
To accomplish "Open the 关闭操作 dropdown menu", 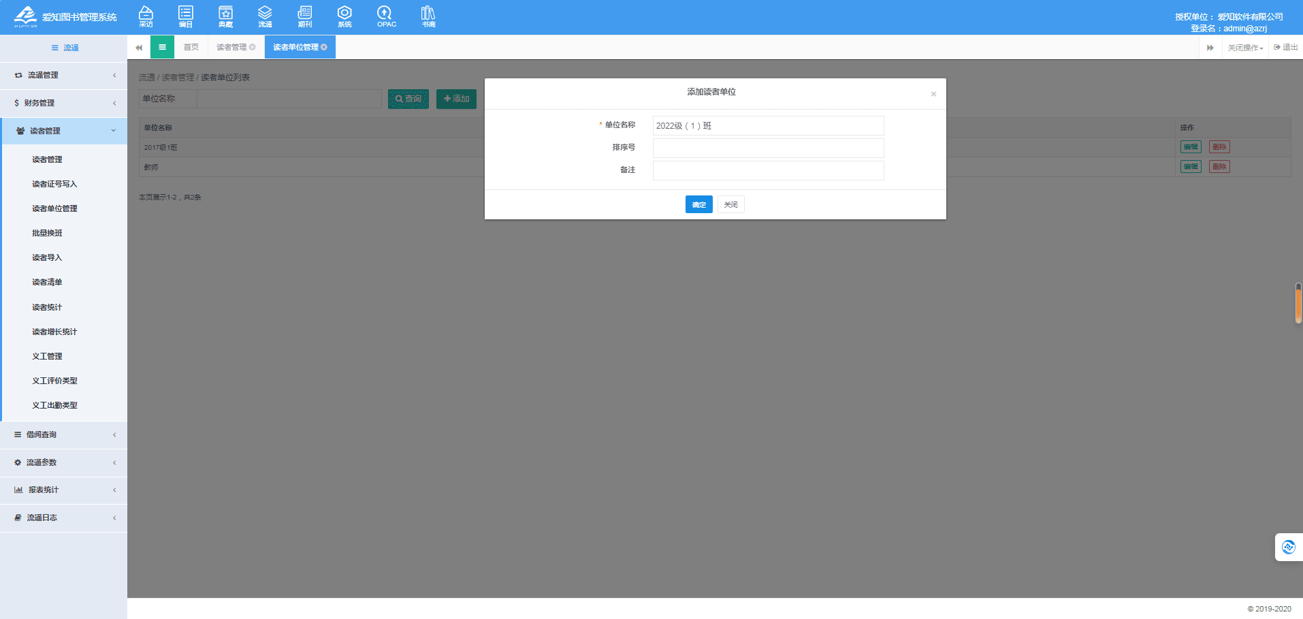I will [x=1245, y=48].
